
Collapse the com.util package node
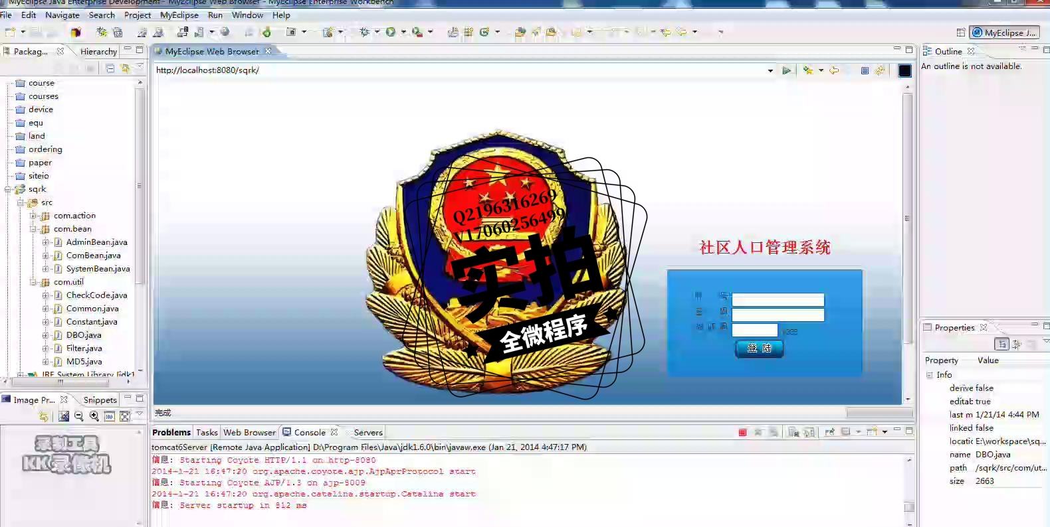[x=33, y=282]
